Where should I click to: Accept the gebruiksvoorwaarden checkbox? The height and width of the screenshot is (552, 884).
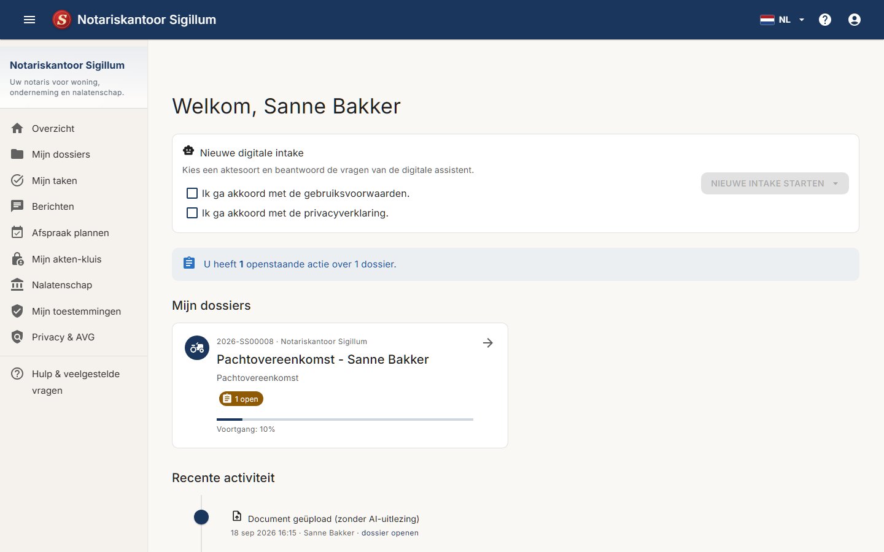[192, 193]
